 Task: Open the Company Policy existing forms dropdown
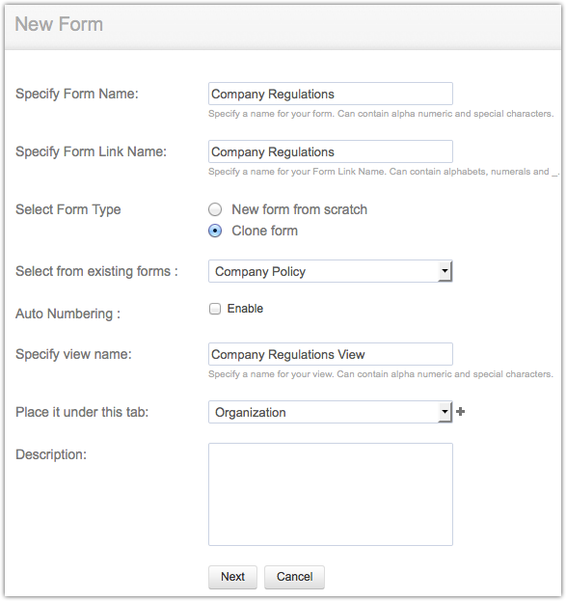pos(331,271)
